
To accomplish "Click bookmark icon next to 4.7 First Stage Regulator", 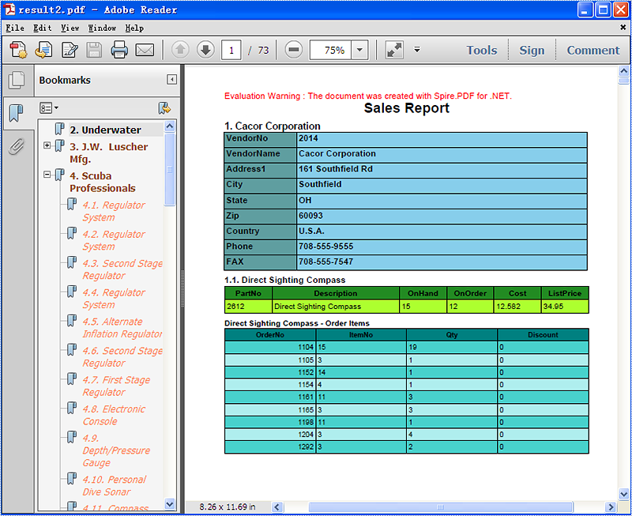I will 72,379.
